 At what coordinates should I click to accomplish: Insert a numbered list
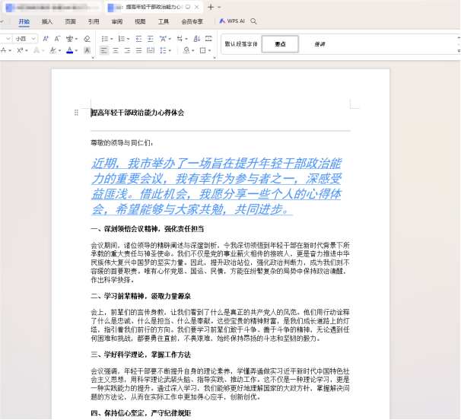pos(122,39)
